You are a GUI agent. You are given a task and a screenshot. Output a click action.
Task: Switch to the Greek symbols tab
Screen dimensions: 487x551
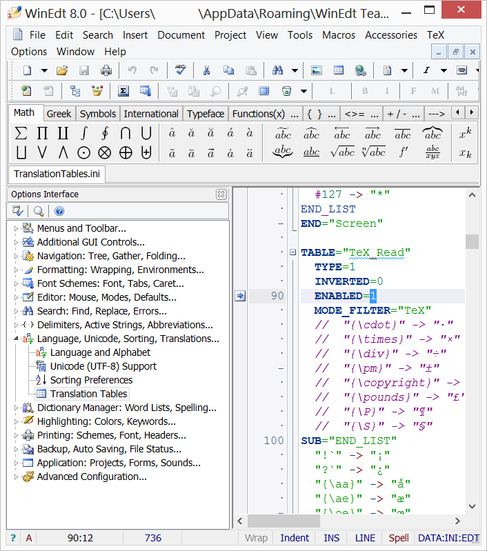point(59,114)
